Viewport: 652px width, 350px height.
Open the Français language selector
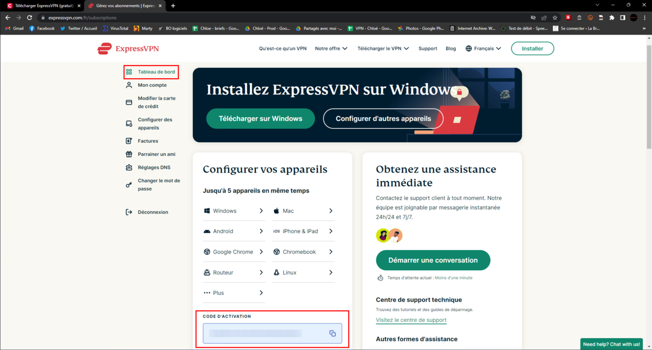[x=483, y=48]
